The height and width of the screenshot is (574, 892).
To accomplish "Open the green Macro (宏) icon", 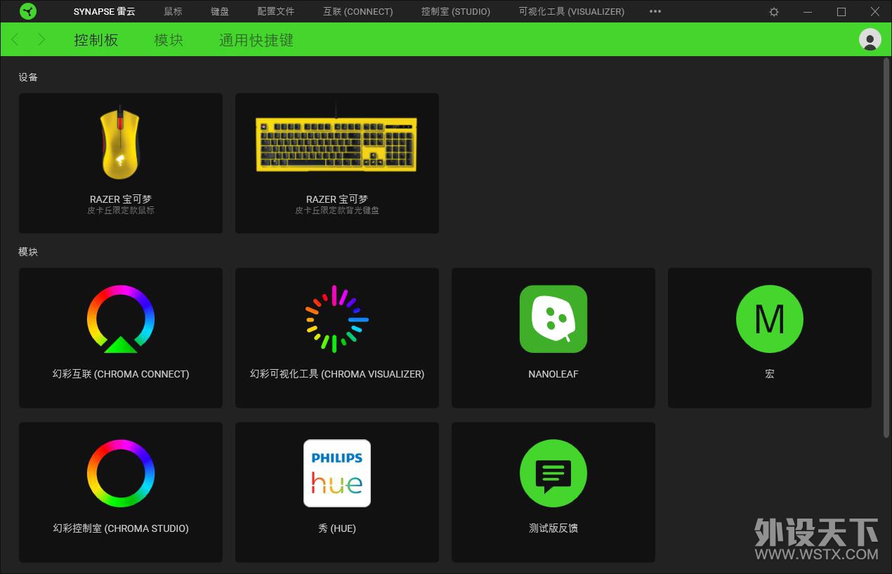I will coord(770,319).
